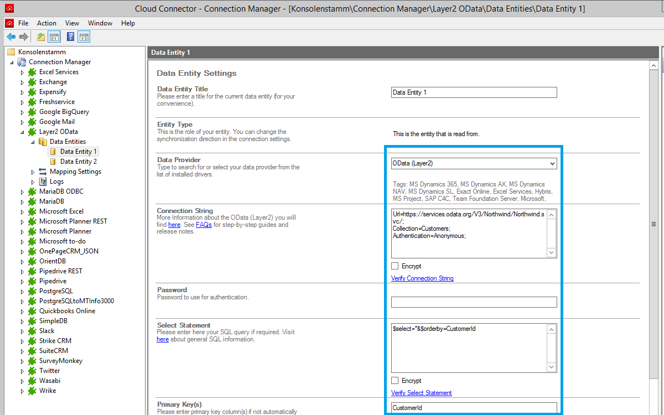
Task: Collapse the Layer2 OData tree node
Action: 22,132
